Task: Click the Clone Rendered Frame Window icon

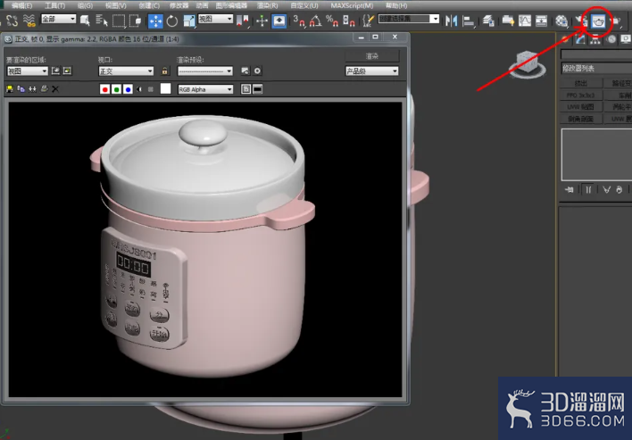Action: pyautogui.click(x=33, y=89)
